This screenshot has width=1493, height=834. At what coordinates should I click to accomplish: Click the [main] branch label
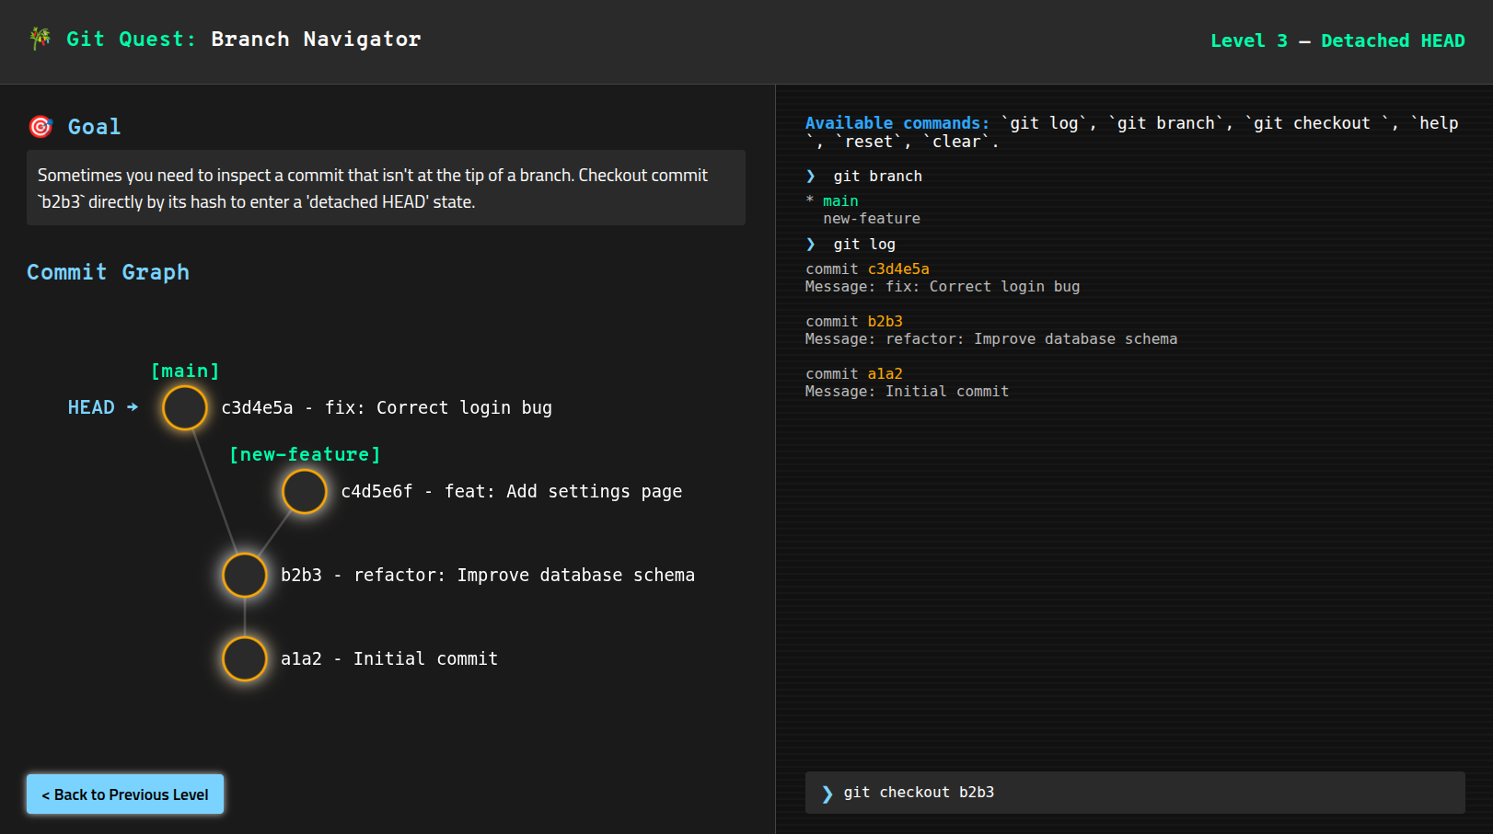click(x=185, y=371)
